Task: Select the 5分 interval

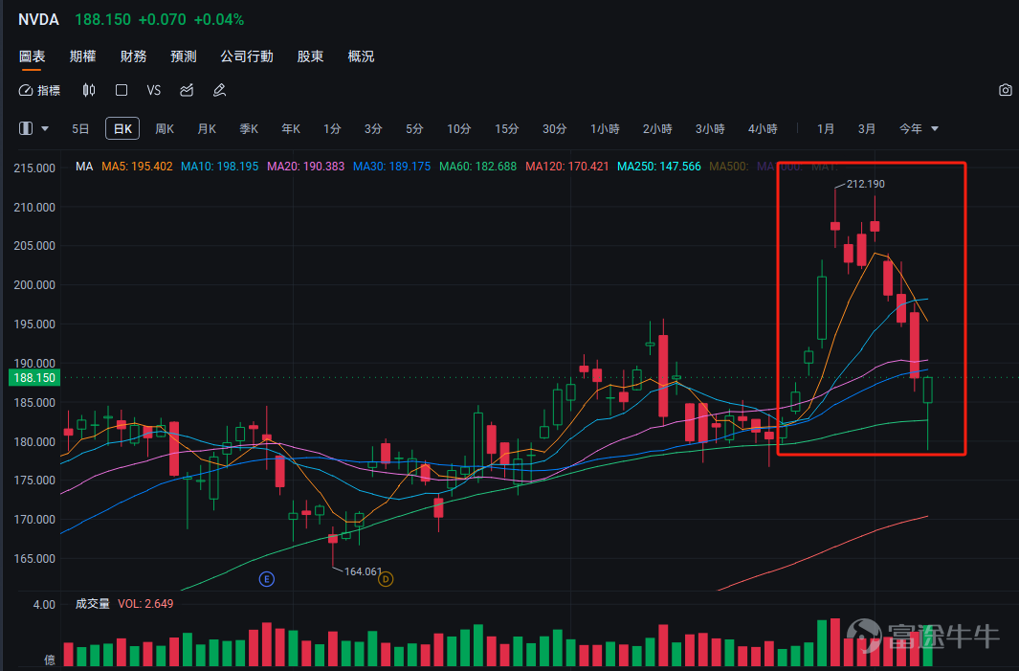Action: pos(414,128)
